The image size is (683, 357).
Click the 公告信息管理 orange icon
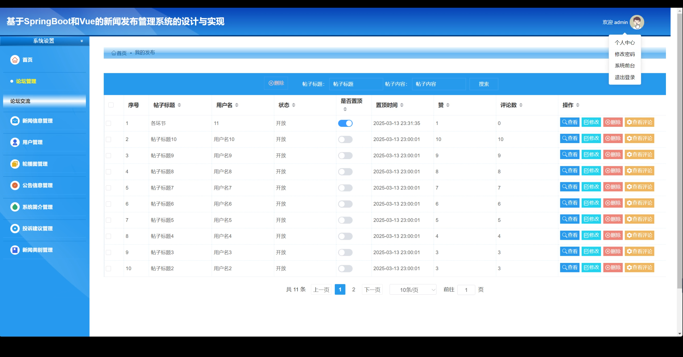(15, 185)
